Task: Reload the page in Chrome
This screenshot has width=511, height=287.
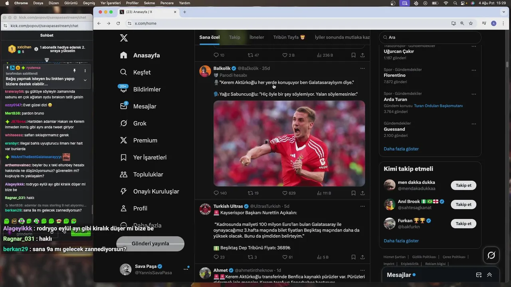Action: point(118,24)
